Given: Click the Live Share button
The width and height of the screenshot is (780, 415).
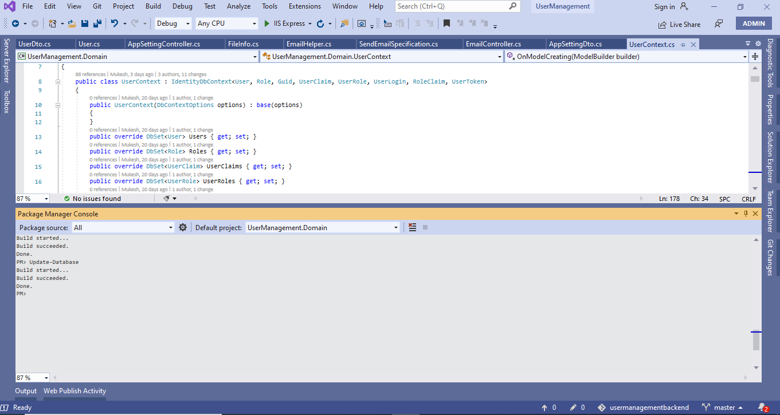Looking at the screenshot, I should coord(680,25).
